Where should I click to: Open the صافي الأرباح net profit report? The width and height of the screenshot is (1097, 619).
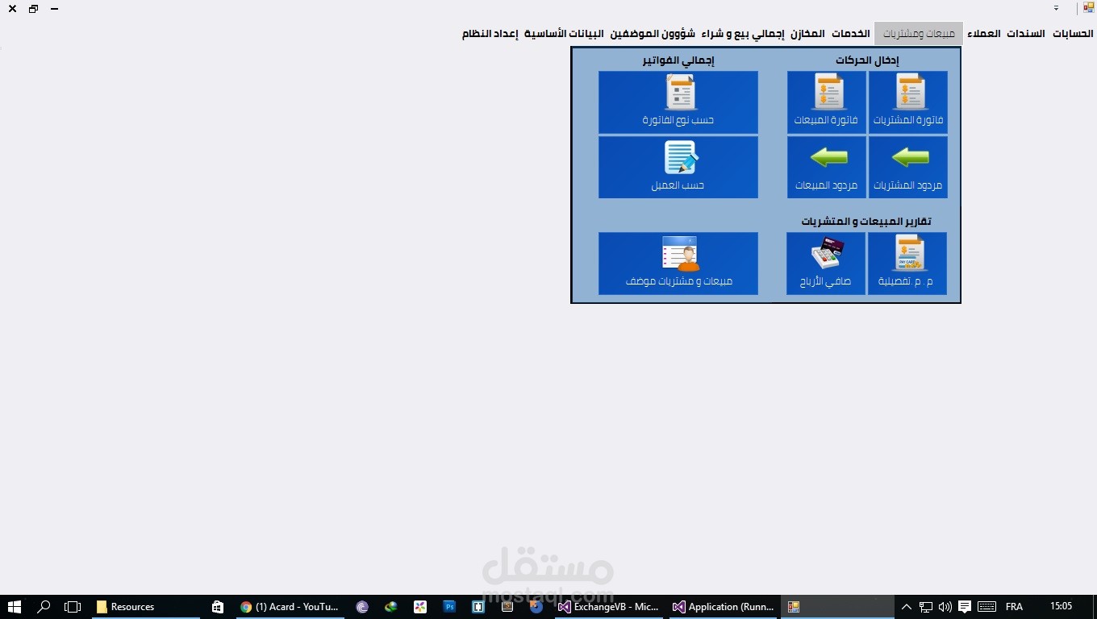point(826,264)
